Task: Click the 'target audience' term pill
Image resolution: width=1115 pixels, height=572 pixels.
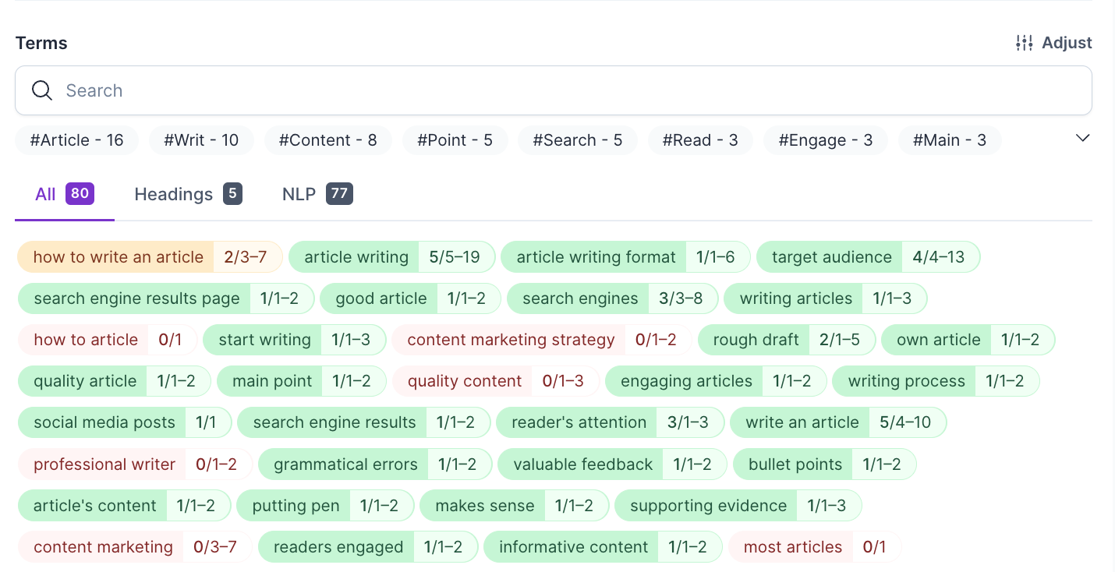Action: coord(831,257)
